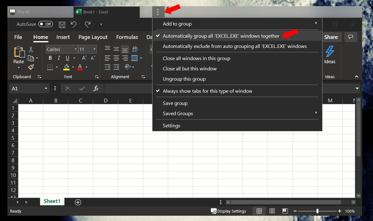
Task: Align text left icon
Action: pos(108,58)
